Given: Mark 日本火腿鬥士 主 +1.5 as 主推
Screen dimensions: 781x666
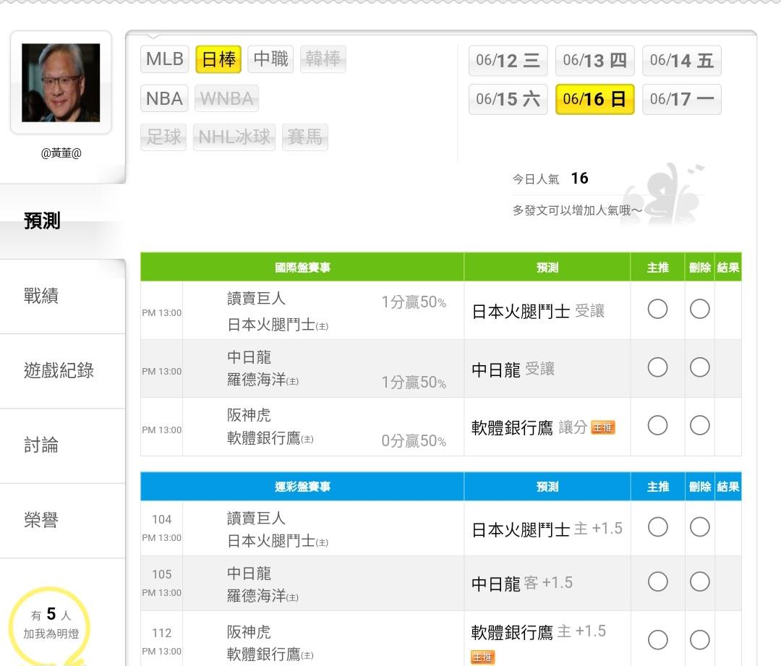Looking at the screenshot, I should (657, 527).
